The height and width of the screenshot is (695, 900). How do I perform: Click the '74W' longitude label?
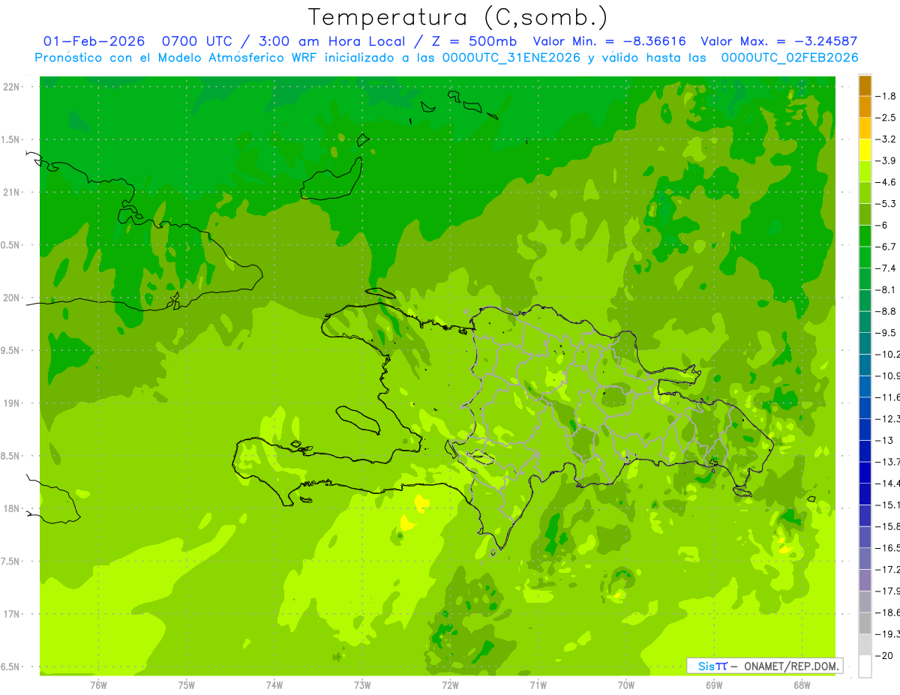(274, 685)
